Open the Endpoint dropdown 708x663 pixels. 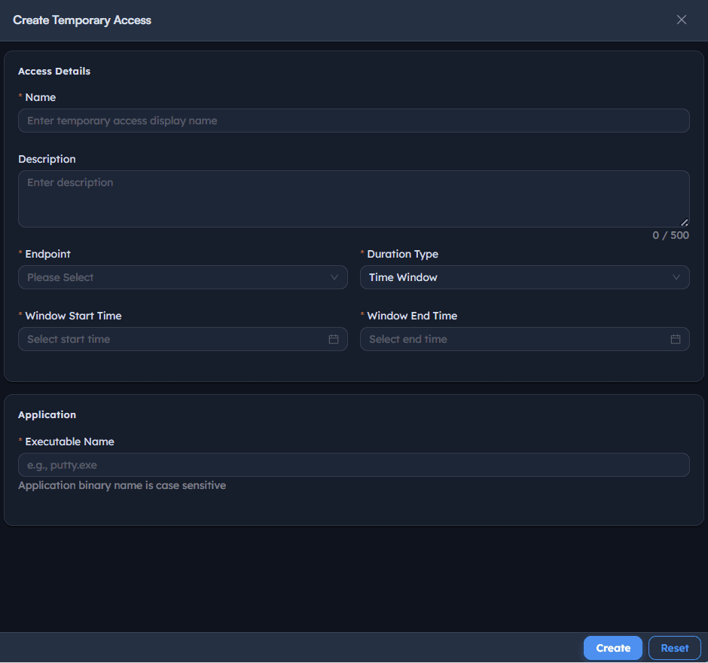[x=183, y=277]
